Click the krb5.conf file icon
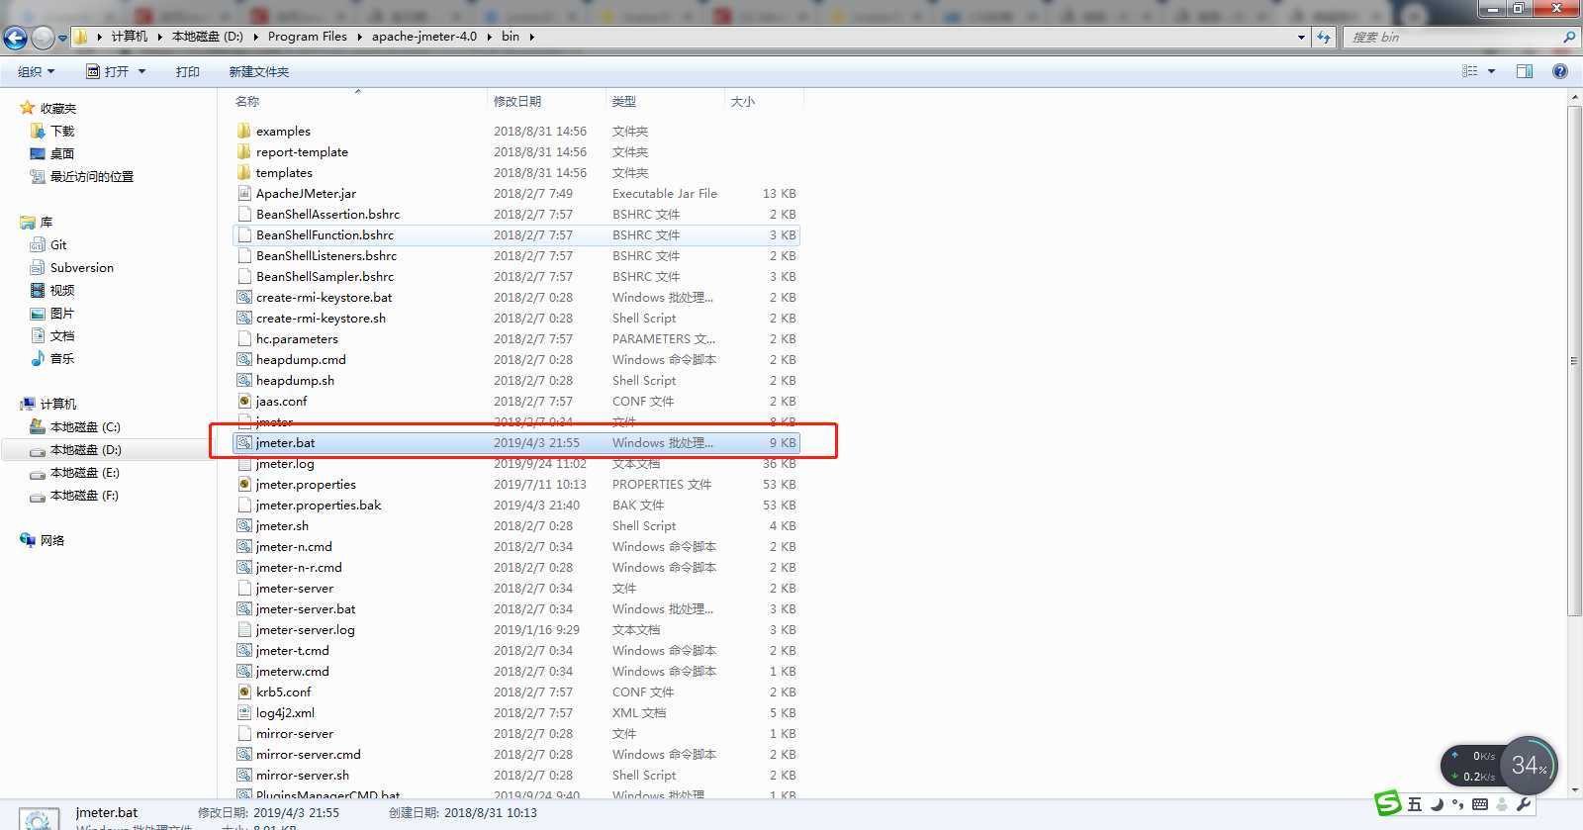Viewport: 1583px width, 830px height. point(244,692)
